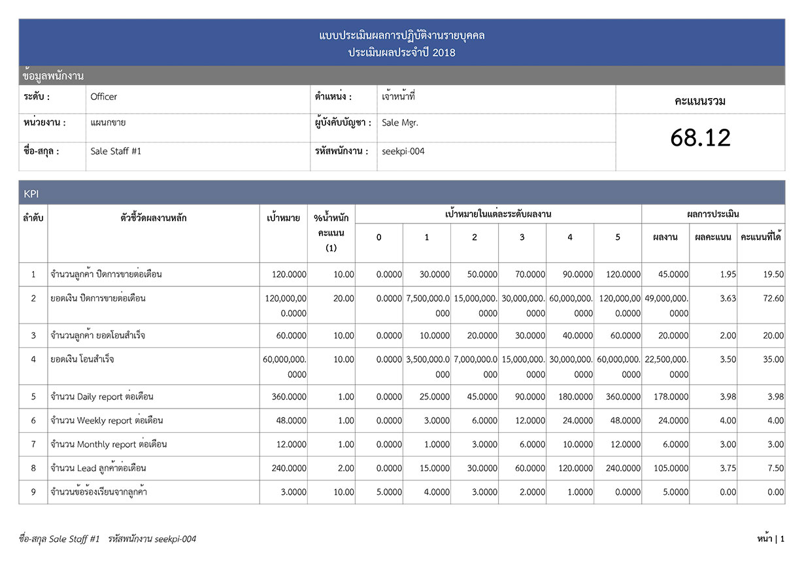Click the employee code in the รหัสพนักงาน table row

coord(403,151)
